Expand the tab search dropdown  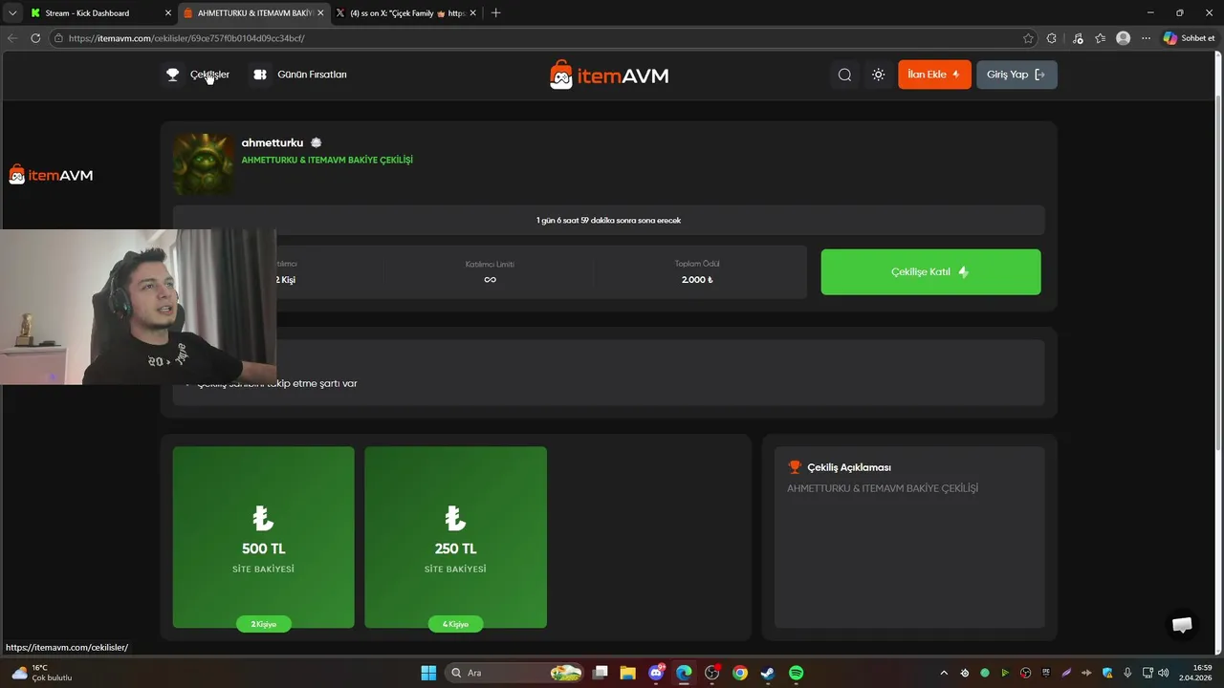click(x=12, y=13)
